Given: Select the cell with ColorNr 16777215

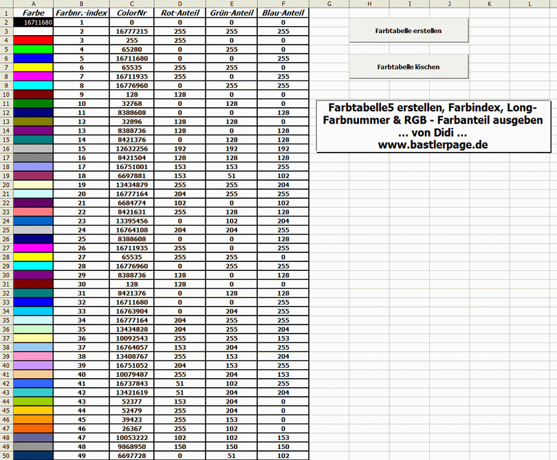Looking at the screenshot, I should pyautogui.click(x=132, y=31).
